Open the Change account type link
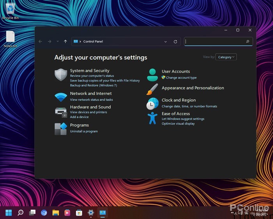The width and height of the screenshot is (273, 219). 181,78
